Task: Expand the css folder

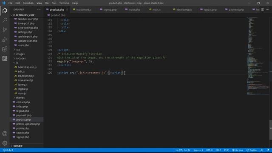Action: 18,50
